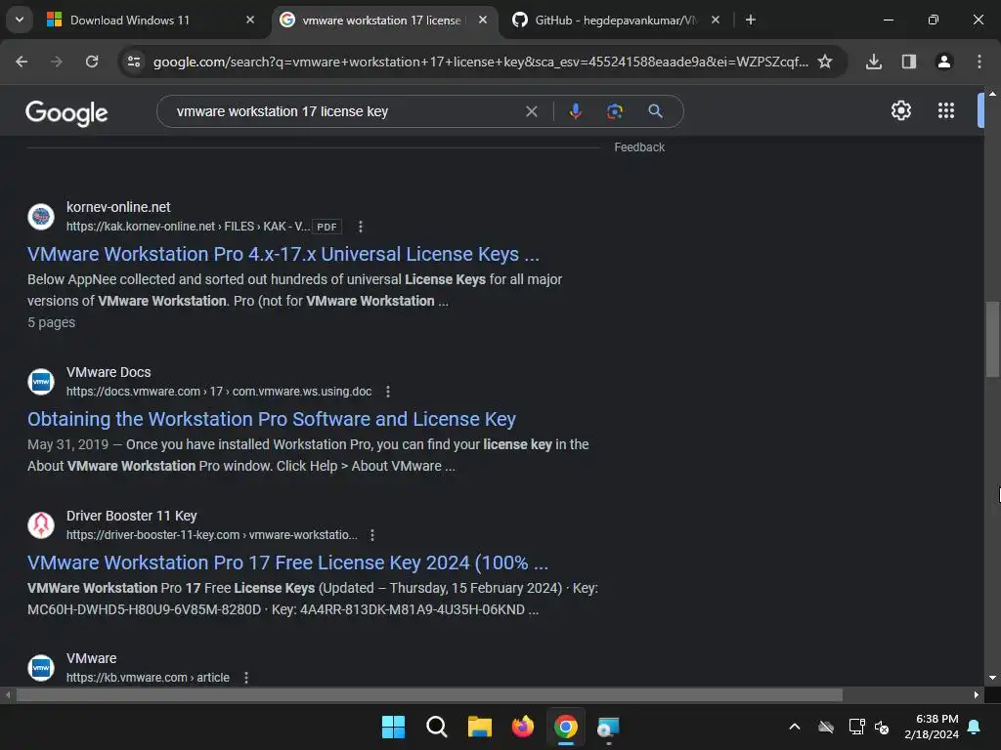Open a new browser tab
The image size is (1001, 750).
(751, 20)
